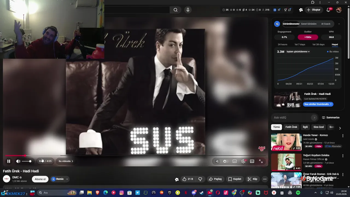Click the vidIQ star icon beside like button

tap(177, 179)
